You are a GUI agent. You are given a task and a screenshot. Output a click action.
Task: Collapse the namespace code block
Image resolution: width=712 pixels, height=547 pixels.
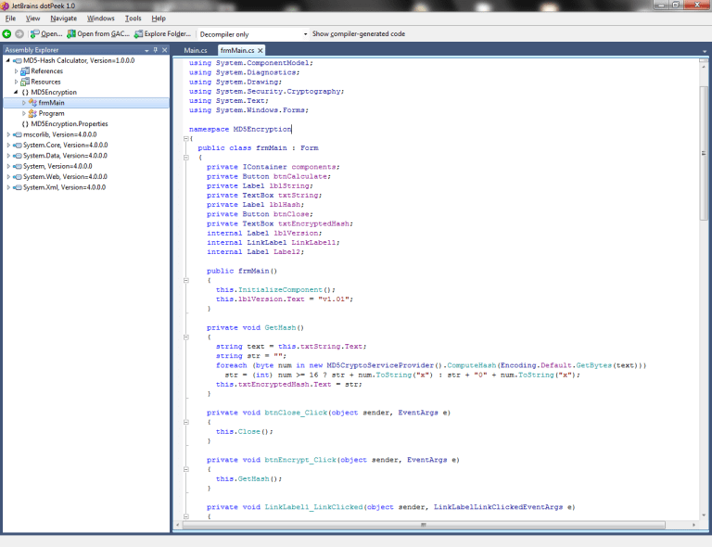pos(185,138)
